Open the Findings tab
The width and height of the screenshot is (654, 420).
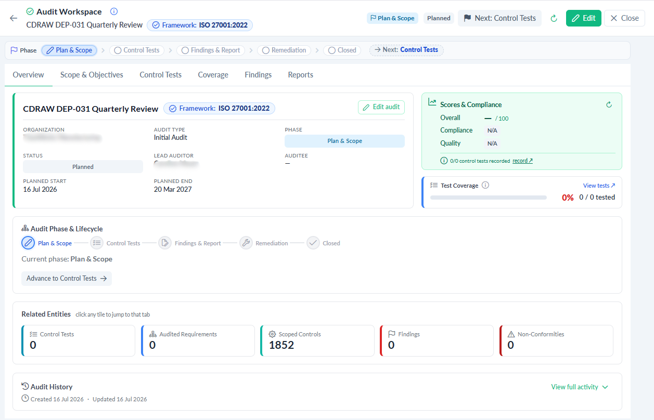[x=258, y=75]
